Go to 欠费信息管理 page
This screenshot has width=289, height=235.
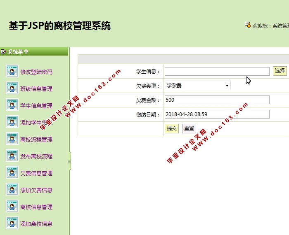(x=36, y=173)
